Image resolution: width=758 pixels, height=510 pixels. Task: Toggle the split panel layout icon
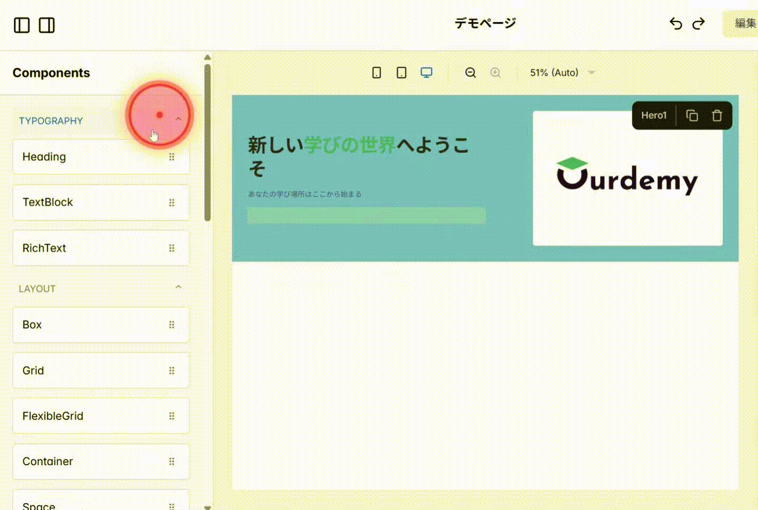47,25
